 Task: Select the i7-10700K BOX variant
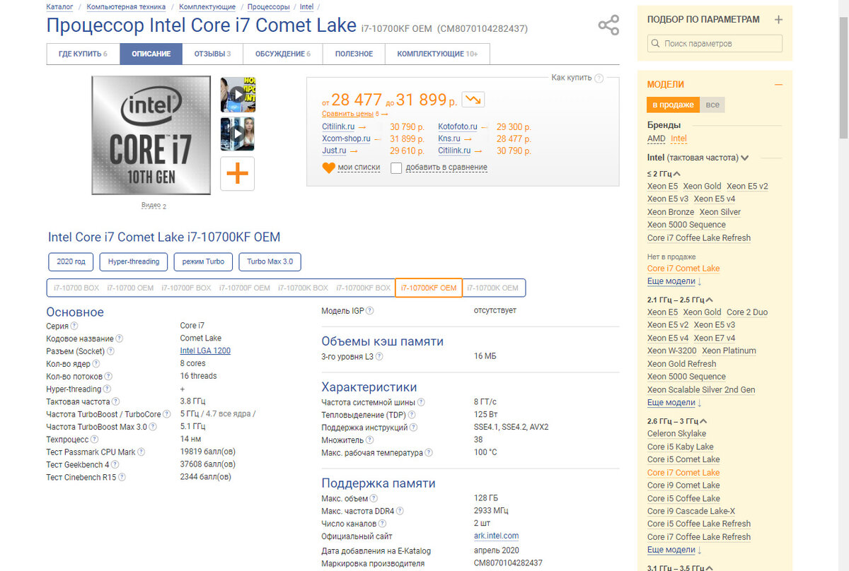[303, 288]
